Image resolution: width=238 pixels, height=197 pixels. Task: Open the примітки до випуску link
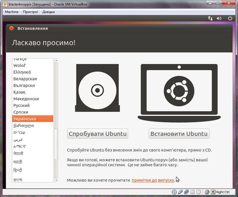153,180
